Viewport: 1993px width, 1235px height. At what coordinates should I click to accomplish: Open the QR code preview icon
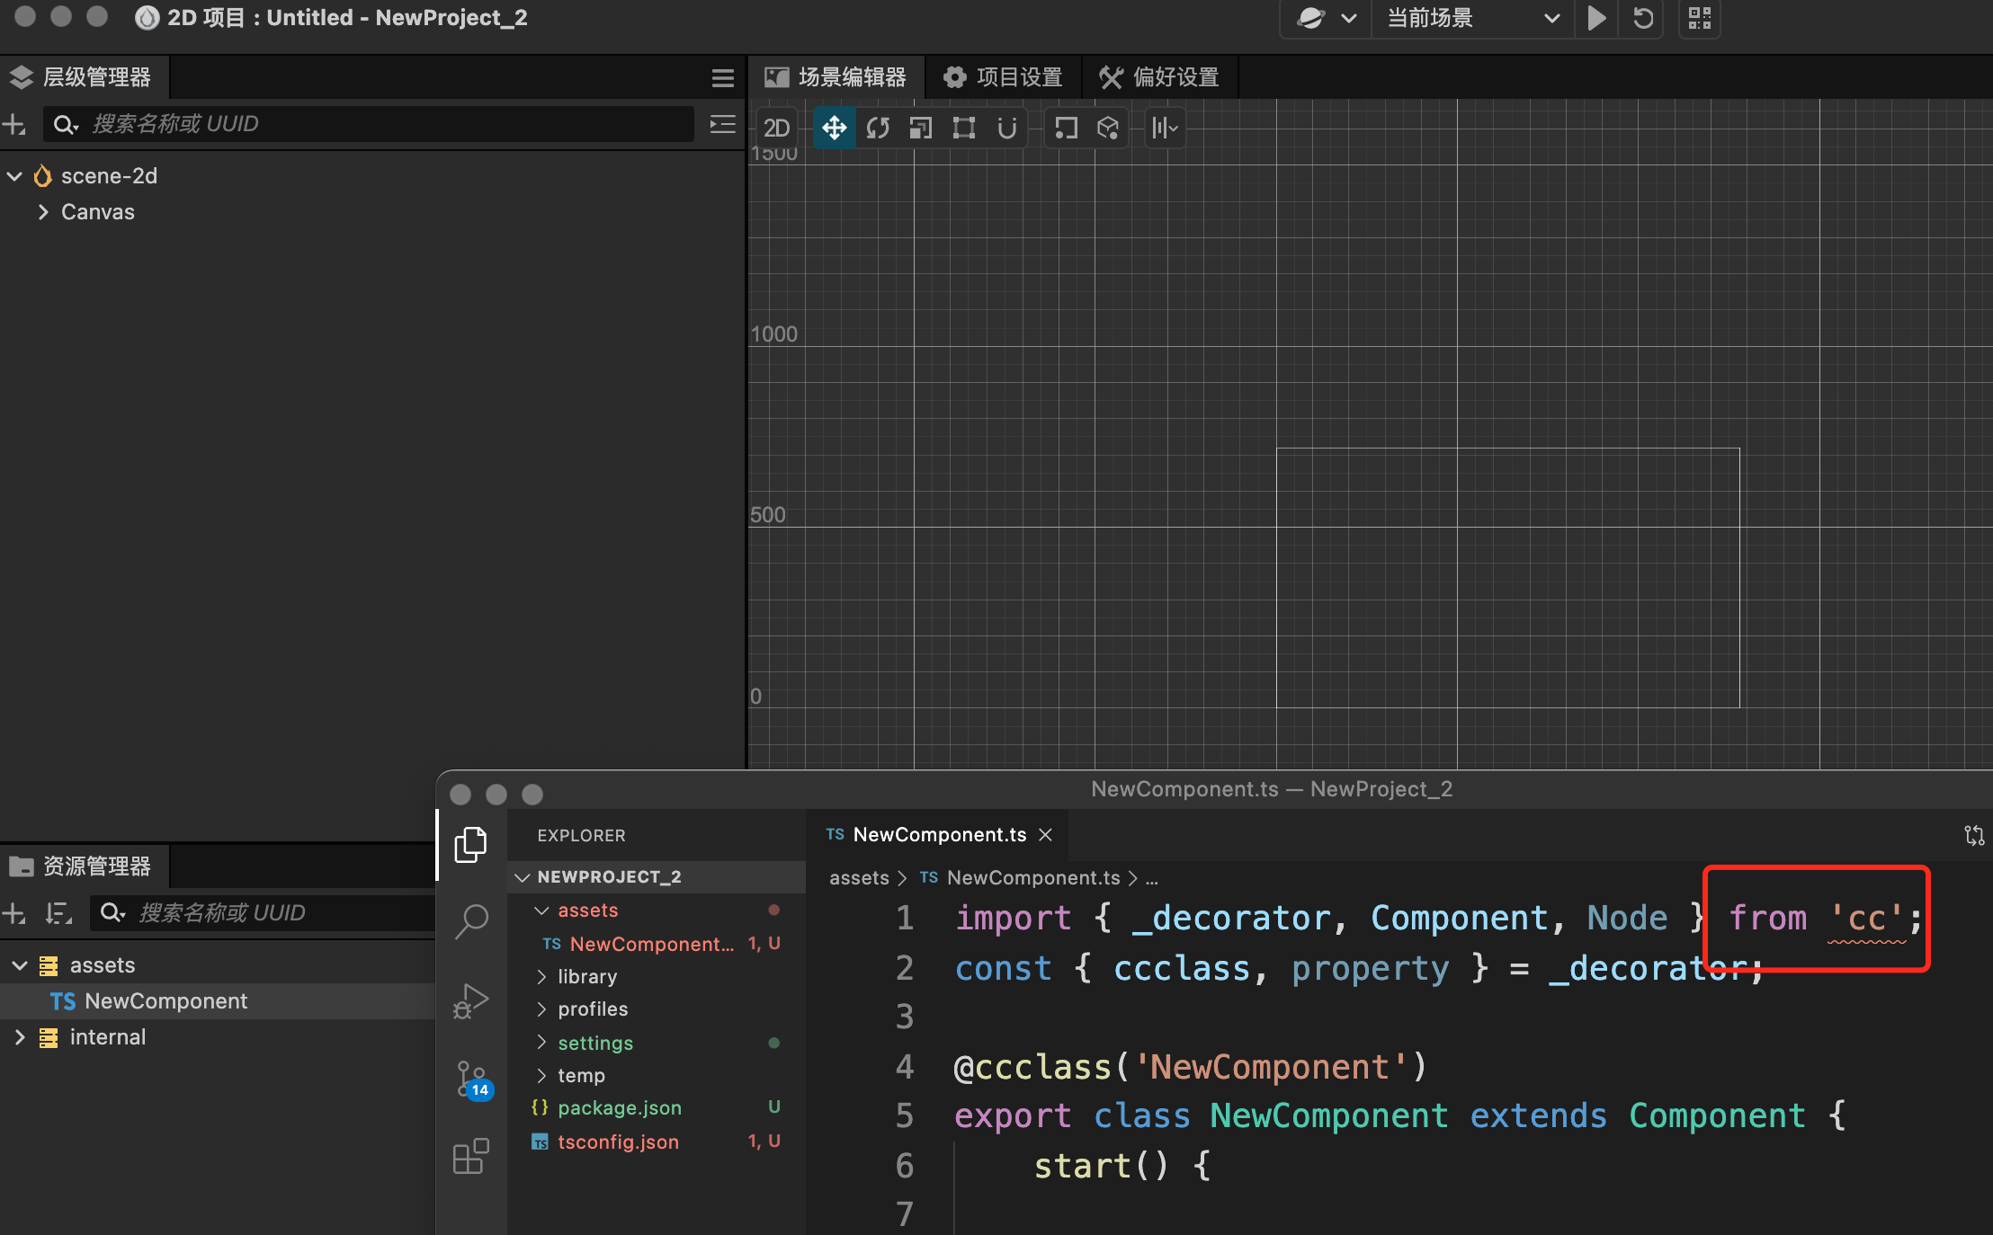[x=1700, y=18]
